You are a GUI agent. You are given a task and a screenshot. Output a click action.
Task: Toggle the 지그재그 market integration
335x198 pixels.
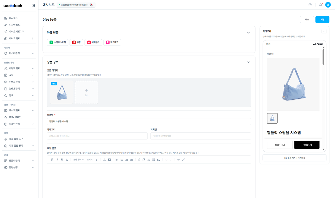(x=112, y=42)
